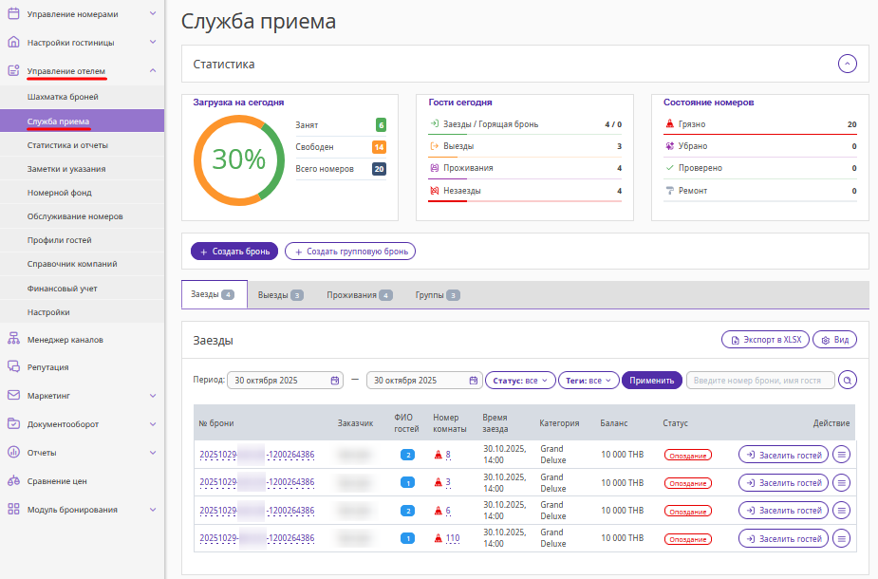Viewport: 878px width, 579px height.
Task: Switch to the Выезды tab
Action: pos(280,295)
